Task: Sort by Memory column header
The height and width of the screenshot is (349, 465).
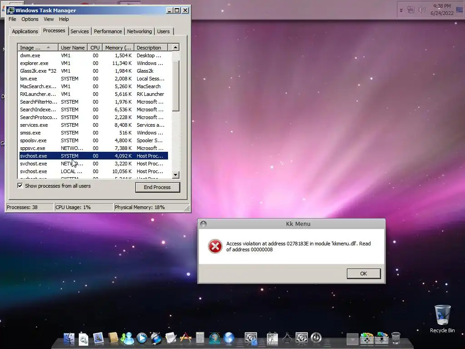Action: (119, 48)
